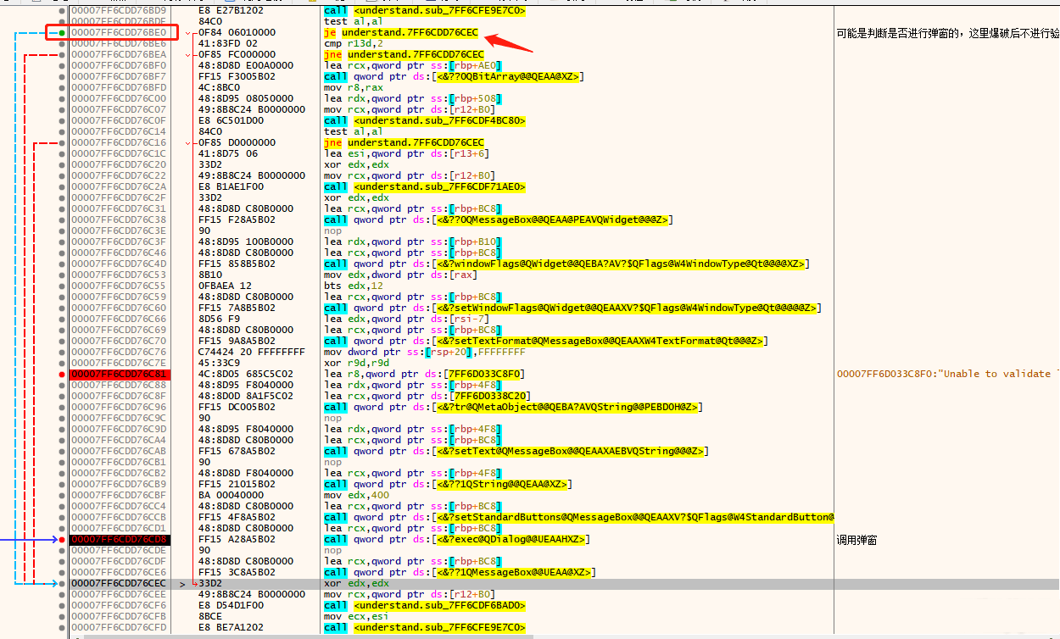Click address 00007FF6CDD76C0F

click(x=119, y=120)
